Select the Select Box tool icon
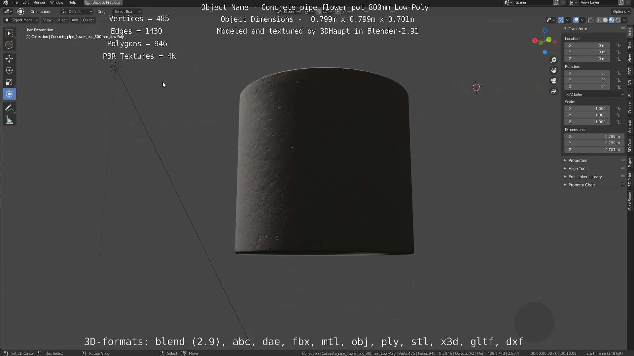 9,33
